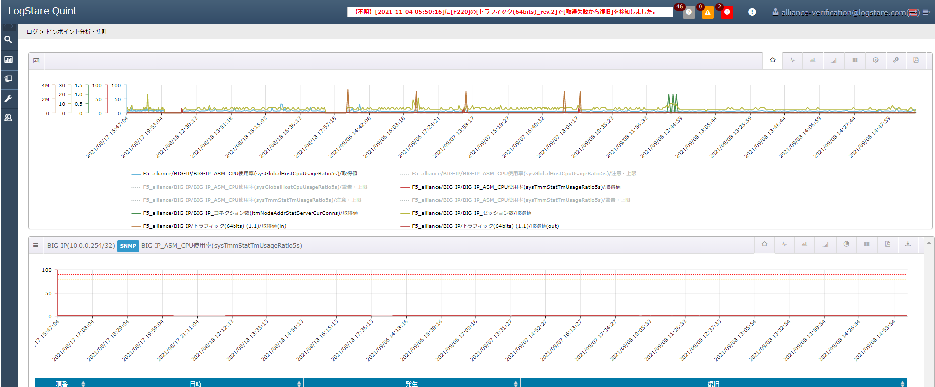Image resolution: width=935 pixels, height=387 pixels.
Task: Click the orange warning alerts icon
Action: (707, 12)
